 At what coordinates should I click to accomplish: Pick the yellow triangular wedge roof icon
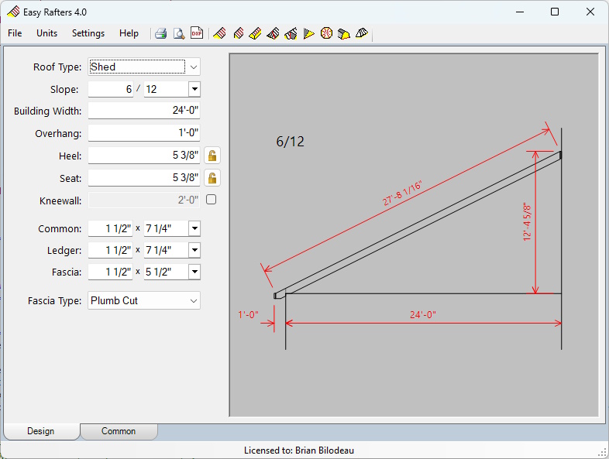point(308,33)
